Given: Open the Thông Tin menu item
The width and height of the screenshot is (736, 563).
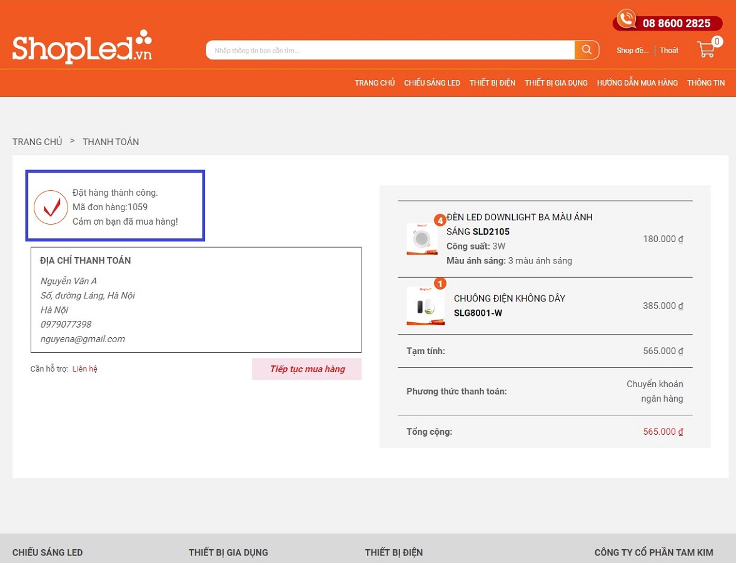Looking at the screenshot, I should point(705,83).
